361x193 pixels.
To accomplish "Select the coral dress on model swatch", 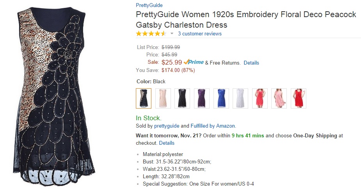I will [260, 98].
